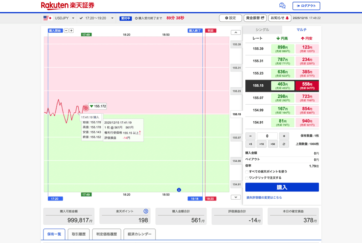The height and width of the screenshot is (243, 362).
Task: Select 円安 234円 at rate 155.31
Action: tap(307, 61)
